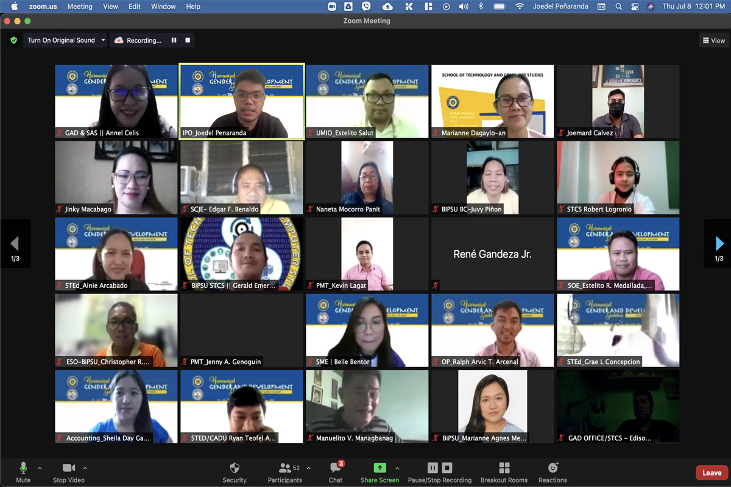Open the Reactions picker
This screenshot has width=731, height=487.
[x=553, y=472]
